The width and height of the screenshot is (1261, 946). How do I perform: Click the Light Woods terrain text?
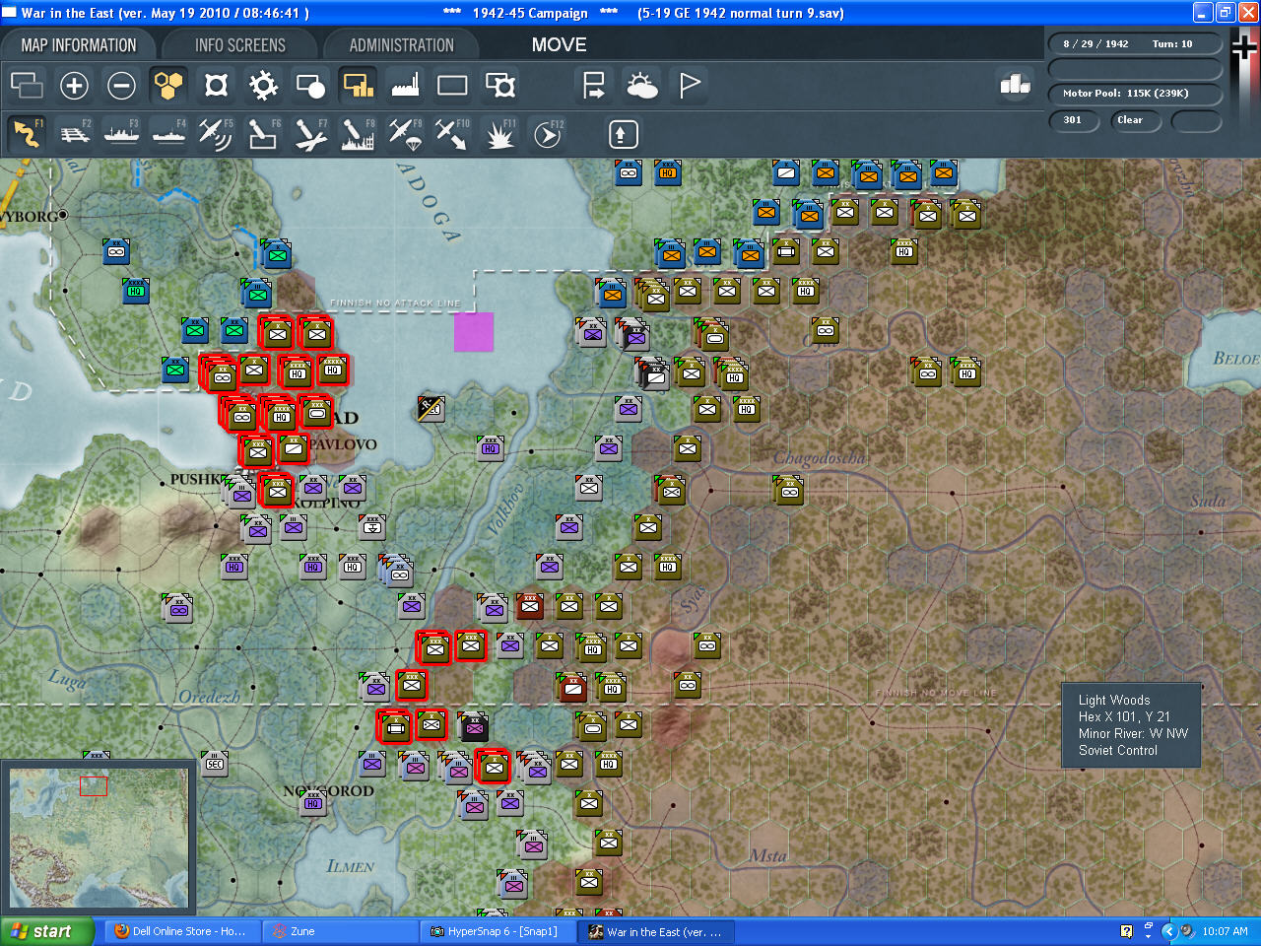[1114, 700]
